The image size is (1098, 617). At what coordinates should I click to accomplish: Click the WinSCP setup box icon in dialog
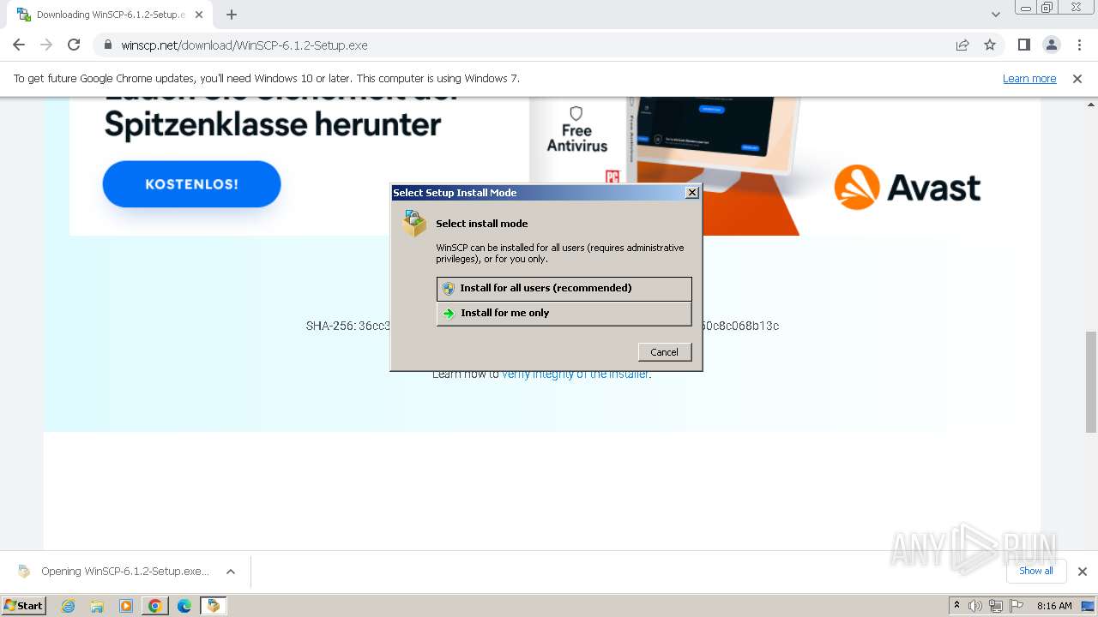pyautogui.click(x=414, y=225)
